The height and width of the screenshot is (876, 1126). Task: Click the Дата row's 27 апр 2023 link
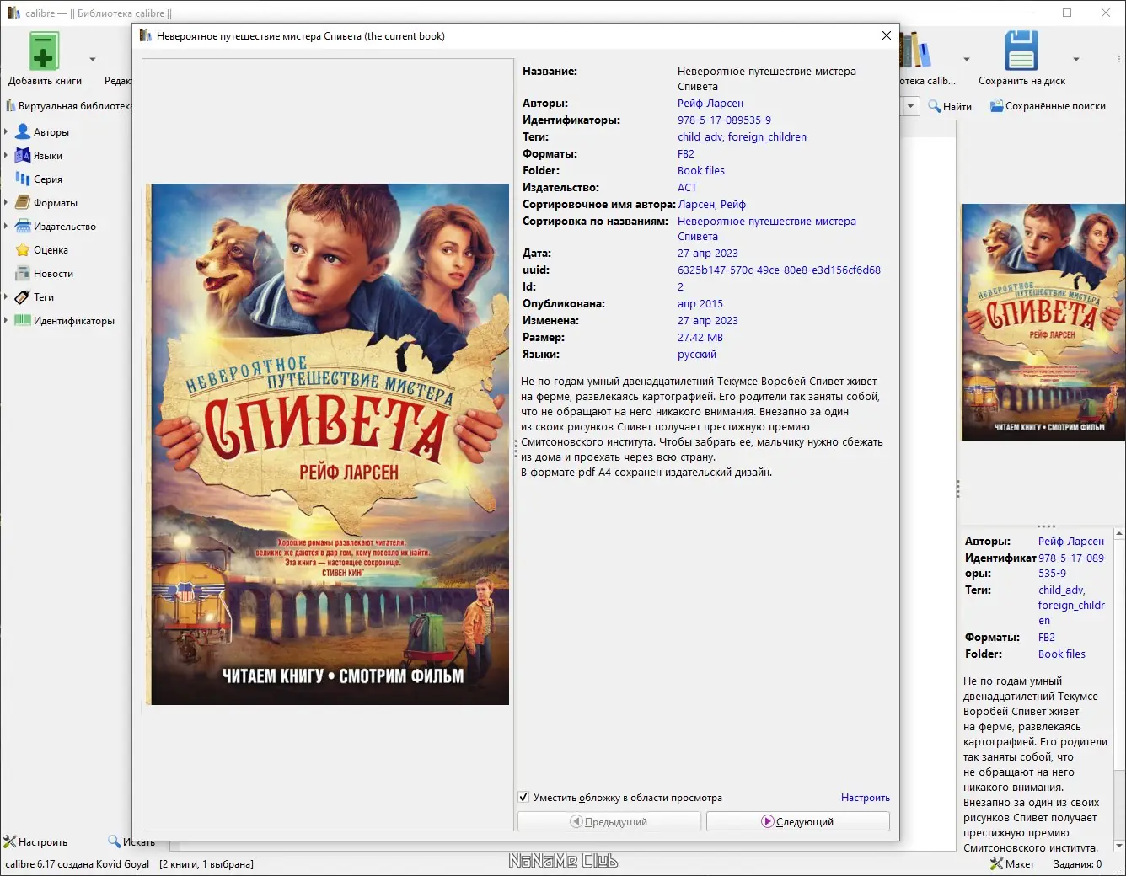click(x=708, y=253)
